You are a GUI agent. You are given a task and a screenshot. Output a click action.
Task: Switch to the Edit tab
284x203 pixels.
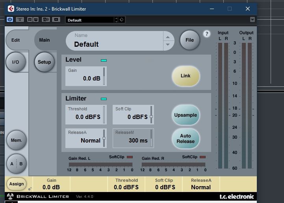pyautogui.click(x=16, y=40)
